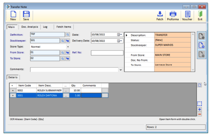Click the small page icon beside details grid
211x137 pixels.
[199, 85]
